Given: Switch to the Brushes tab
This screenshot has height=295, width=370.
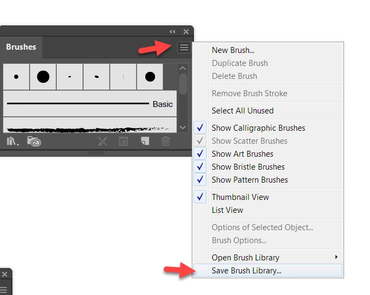Looking at the screenshot, I should pyautogui.click(x=21, y=47).
